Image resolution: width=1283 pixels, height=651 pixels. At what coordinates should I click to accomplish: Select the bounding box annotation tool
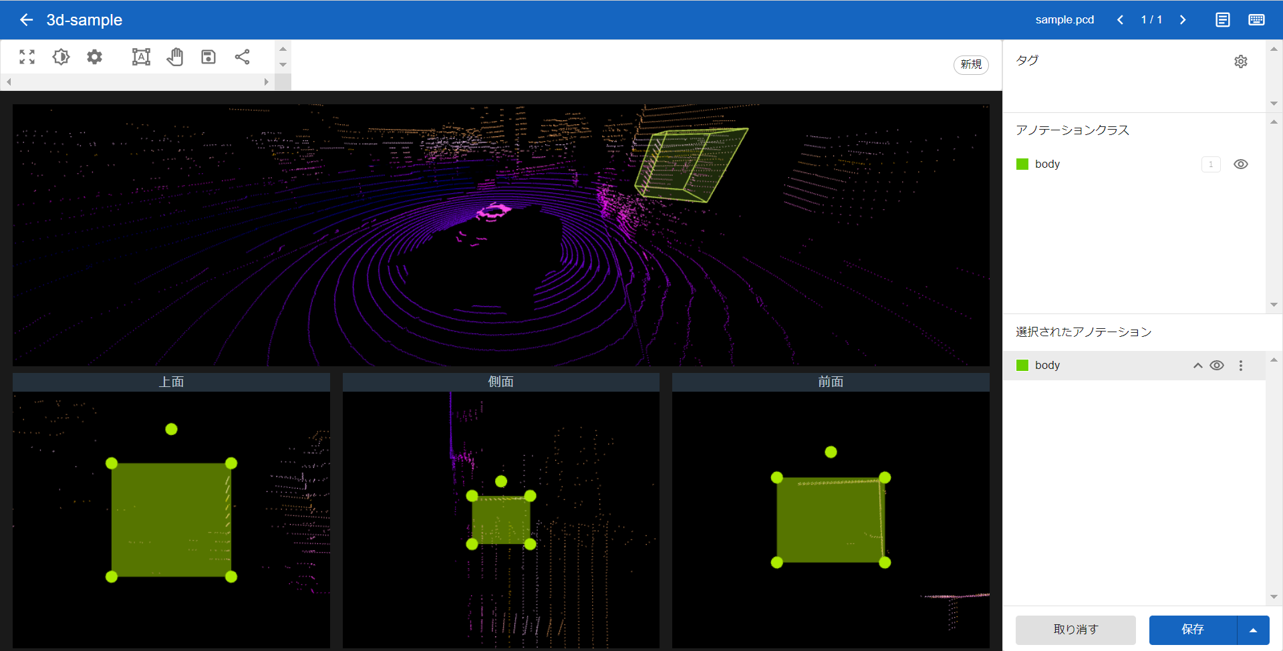point(141,57)
